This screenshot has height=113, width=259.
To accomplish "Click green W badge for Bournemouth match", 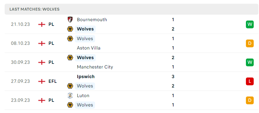I will coord(250,24).
